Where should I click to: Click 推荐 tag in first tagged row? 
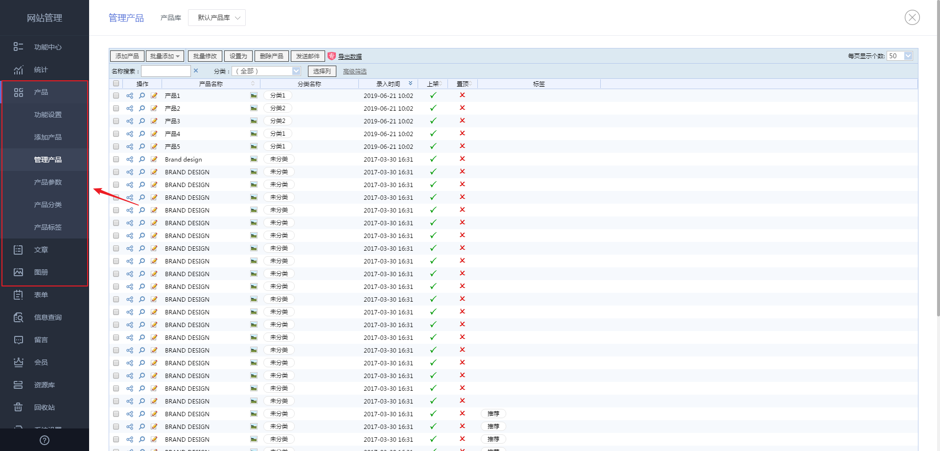click(x=493, y=414)
